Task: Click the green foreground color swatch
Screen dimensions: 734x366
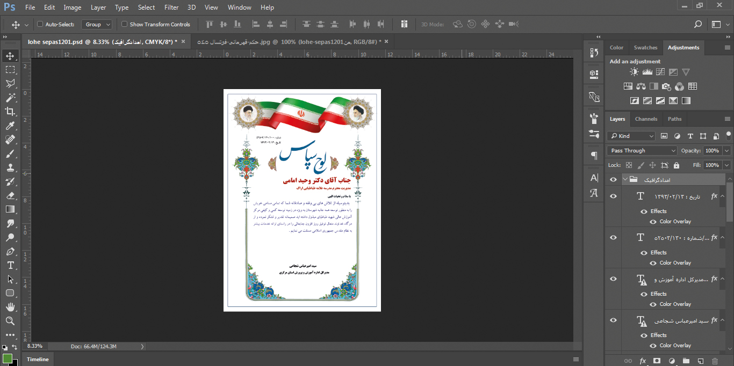Action: (x=7, y=358)
